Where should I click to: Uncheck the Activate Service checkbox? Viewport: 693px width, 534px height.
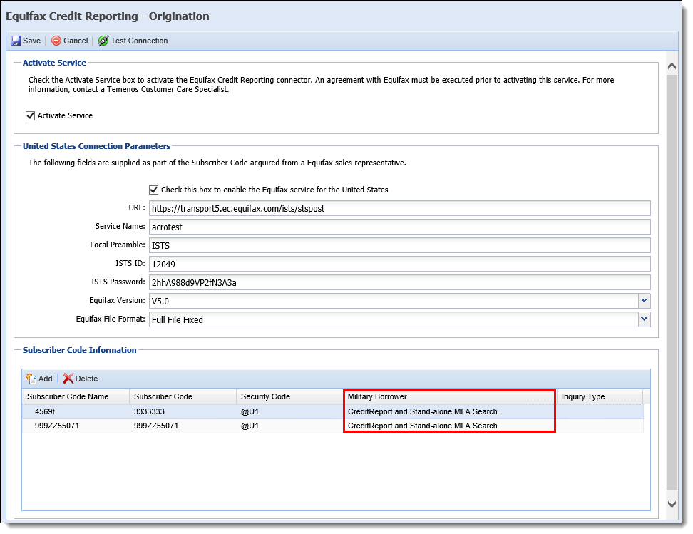pos(30,115)
